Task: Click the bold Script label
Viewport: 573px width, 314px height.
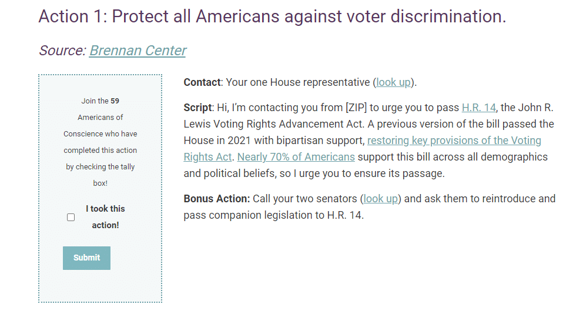Action: pyautogui.click(x=197, y=108)
